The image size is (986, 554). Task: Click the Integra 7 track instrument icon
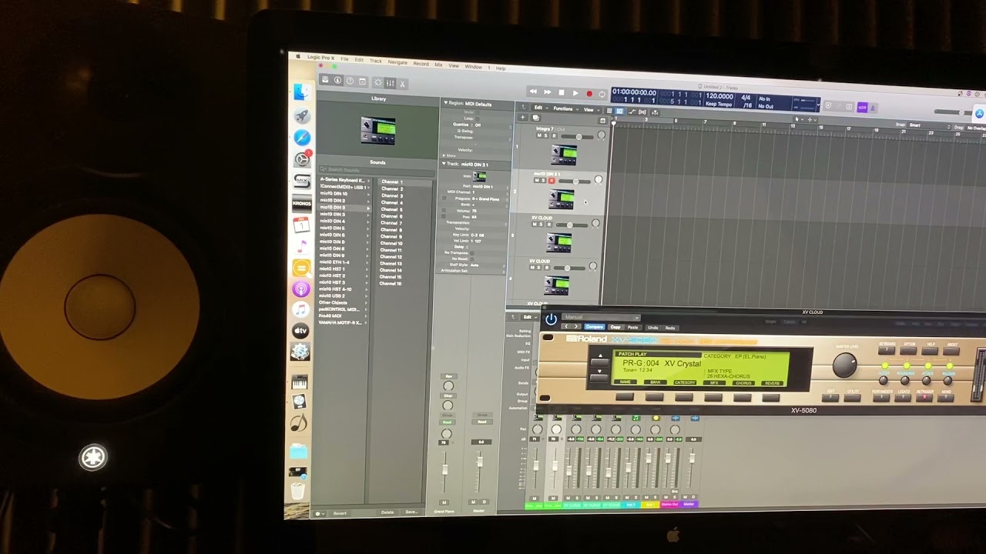click(x=565, y=154)
